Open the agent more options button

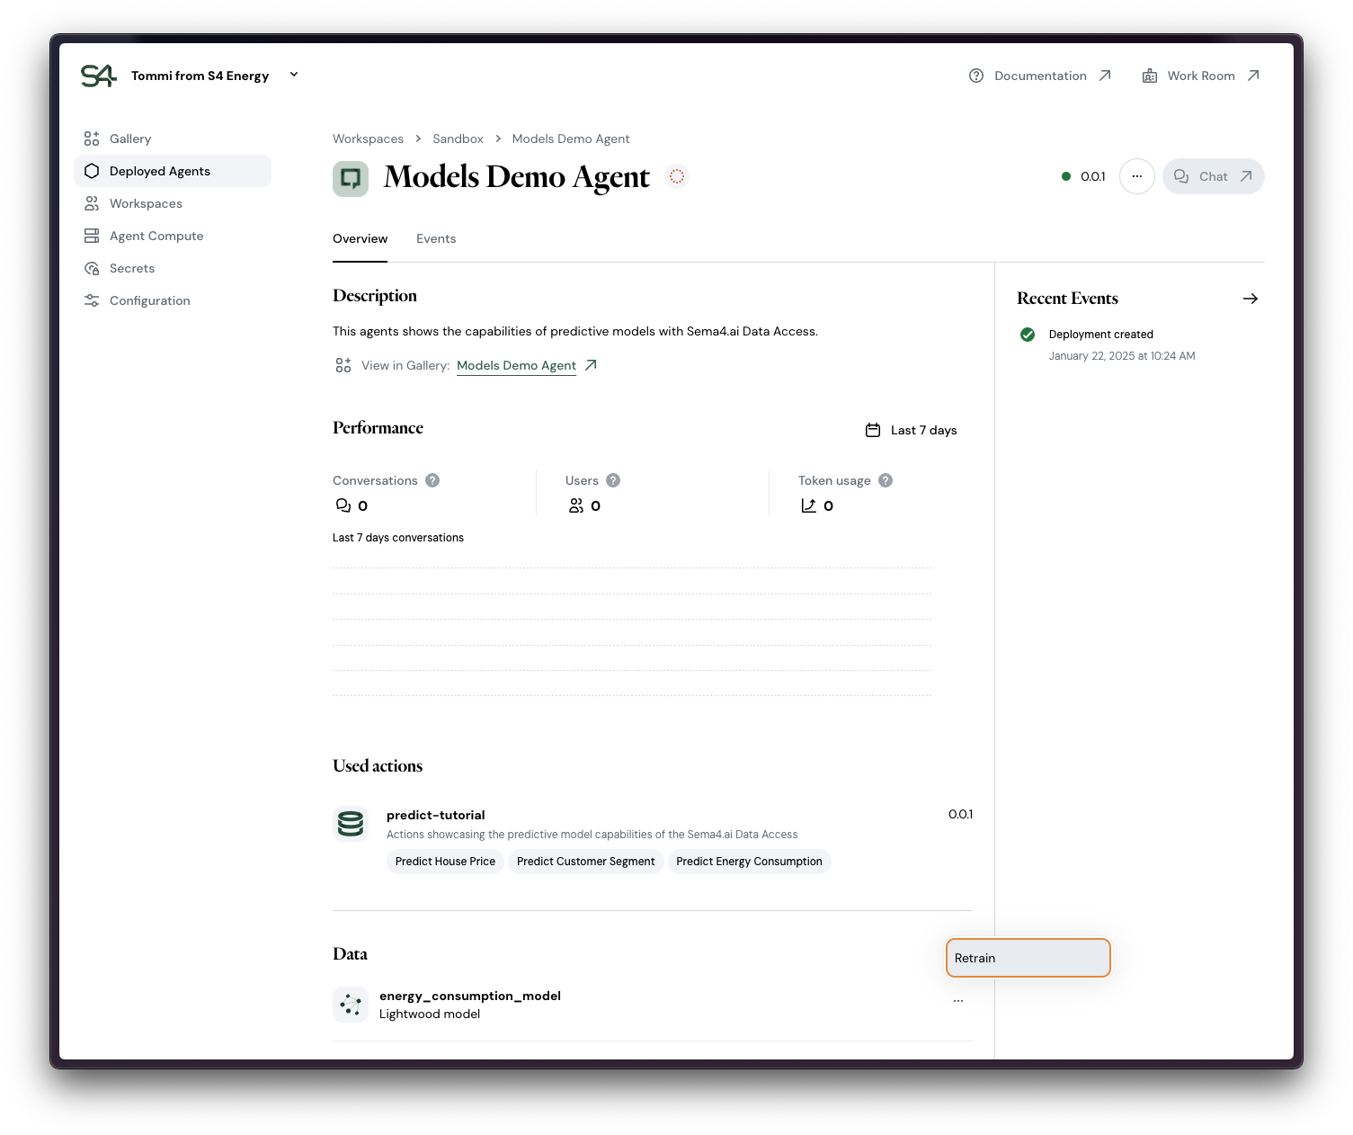point(1137,176)
